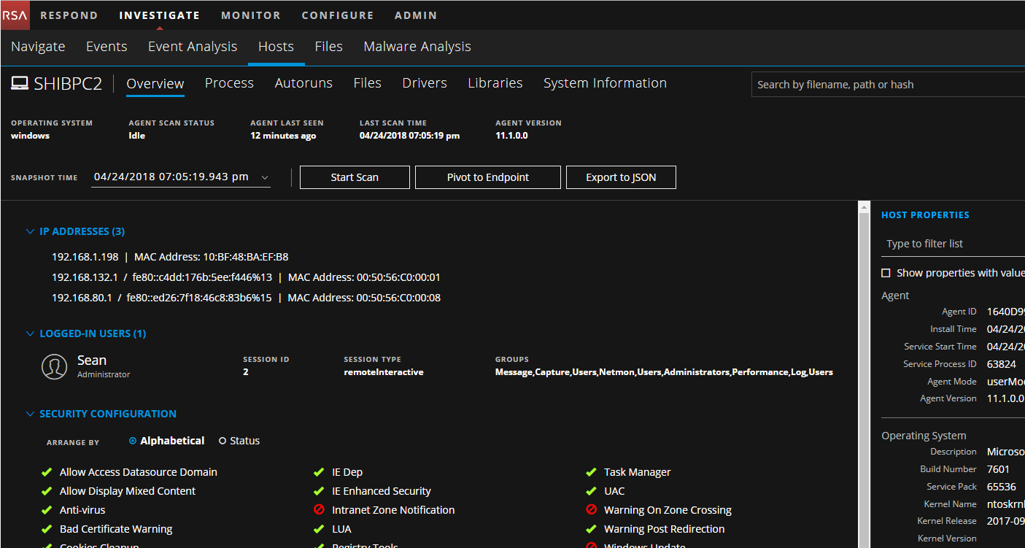Select the Alphabetical arrange-by radio button
The width and height of the screenshot is (1025, 548).
tap(133, 441)
